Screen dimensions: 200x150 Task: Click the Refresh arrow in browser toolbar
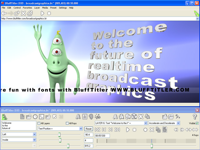tap(17, 13)
